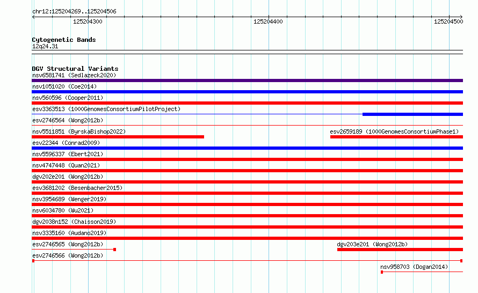Screen dimensions: 478x293
Task: Open dgv203e201 (Wong2012b) label
Action: pyautogui.click(x=372, y=244)
